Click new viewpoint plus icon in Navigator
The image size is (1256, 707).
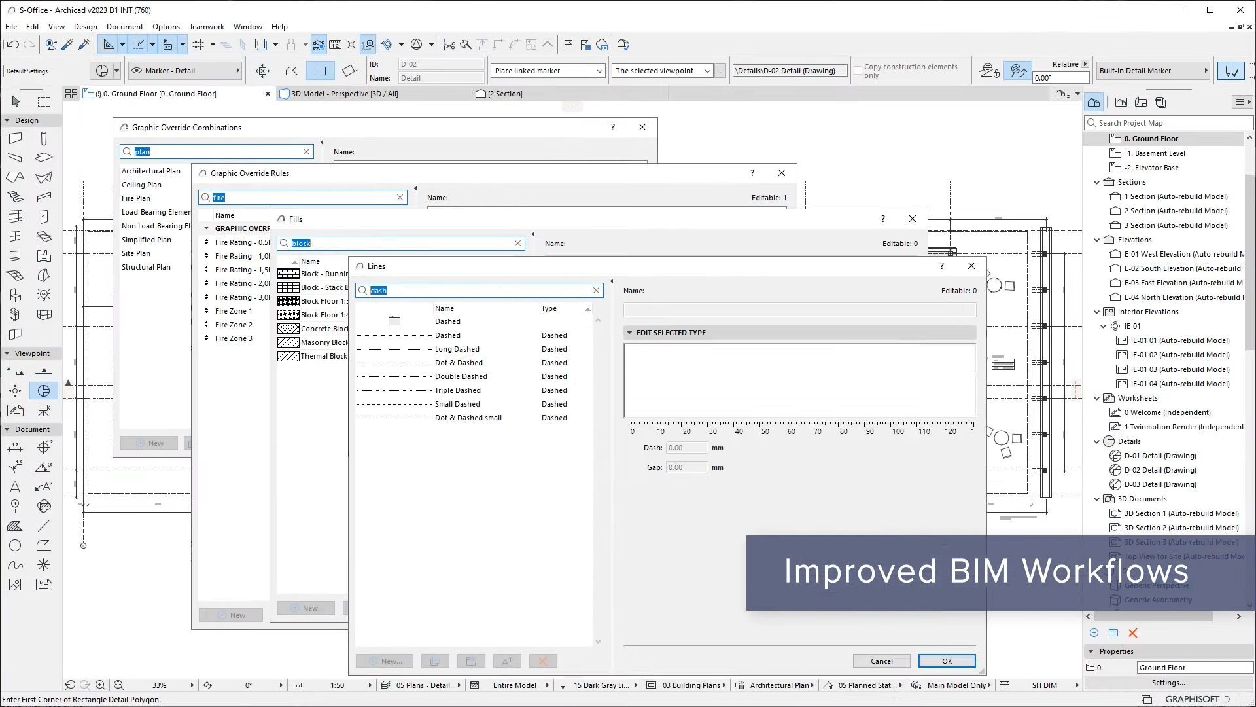coord(1094,633)
